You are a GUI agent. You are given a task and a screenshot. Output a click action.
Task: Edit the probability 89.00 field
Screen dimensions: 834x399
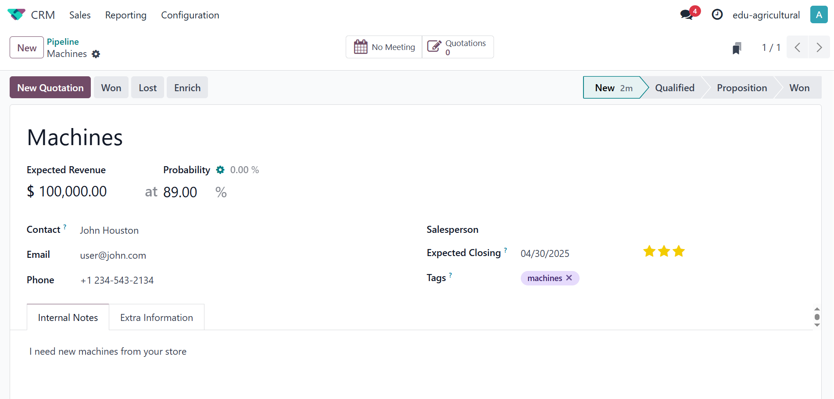(180, 192)
